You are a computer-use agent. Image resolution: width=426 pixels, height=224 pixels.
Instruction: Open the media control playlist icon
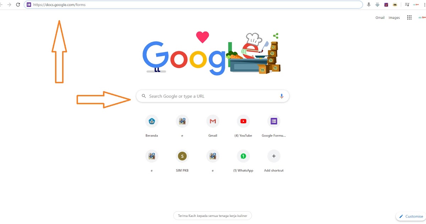pyautogui.click(x=407, y=5)
